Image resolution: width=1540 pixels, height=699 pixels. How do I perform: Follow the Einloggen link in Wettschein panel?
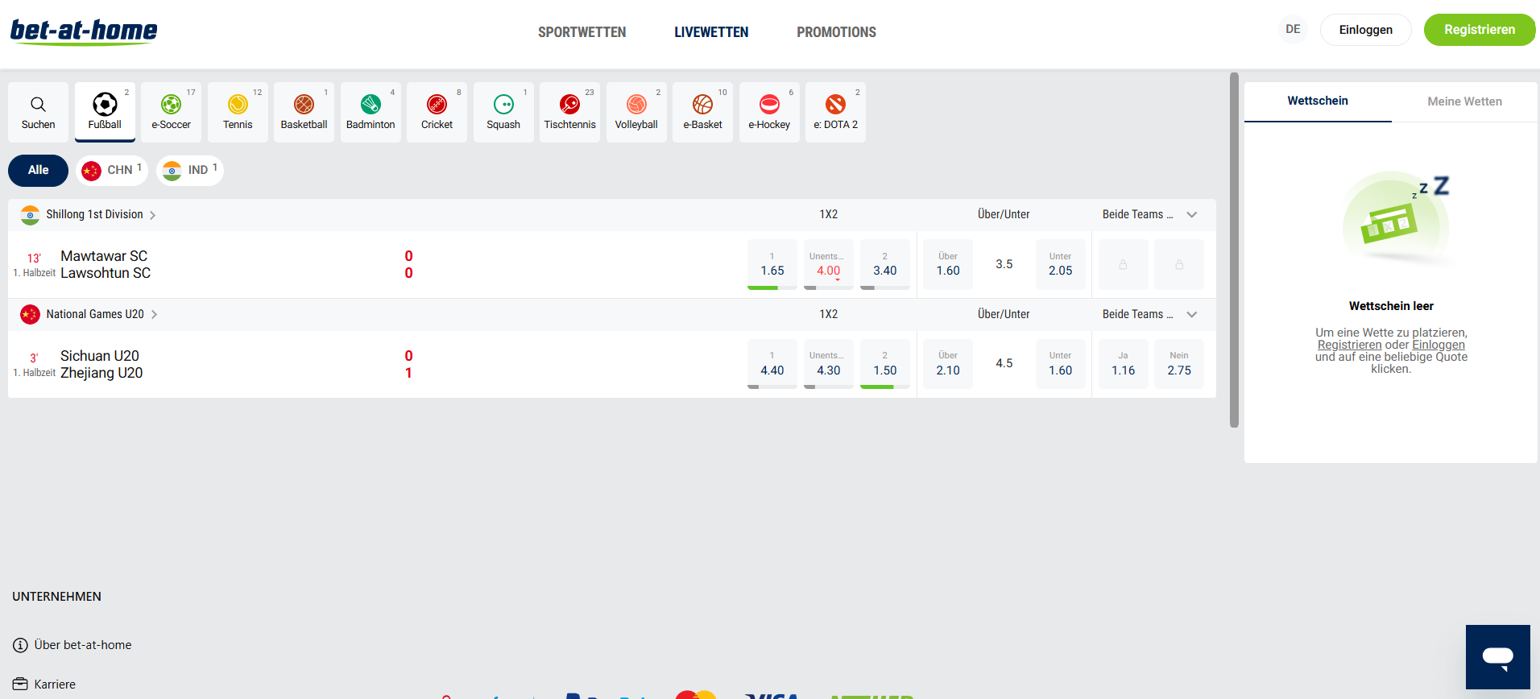[x=1439, y=345]
